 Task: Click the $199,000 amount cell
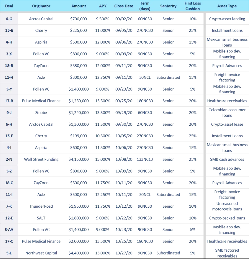click(x=79, y=136)
